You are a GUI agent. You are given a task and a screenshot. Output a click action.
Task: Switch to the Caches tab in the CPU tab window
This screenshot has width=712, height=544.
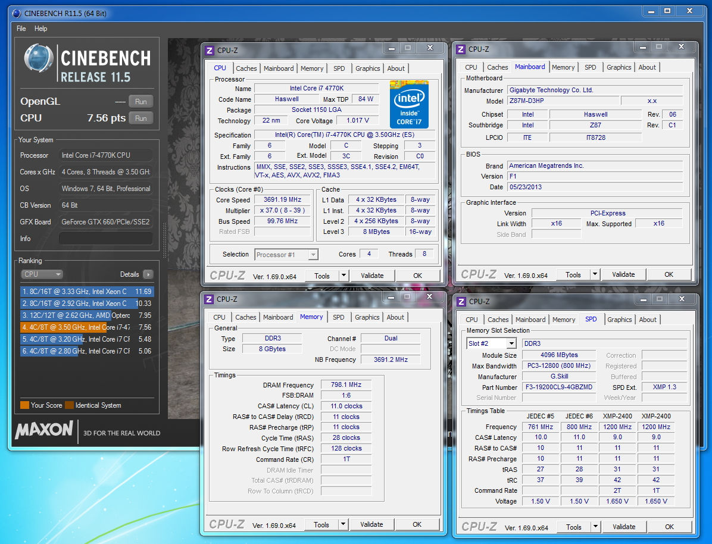246,68
